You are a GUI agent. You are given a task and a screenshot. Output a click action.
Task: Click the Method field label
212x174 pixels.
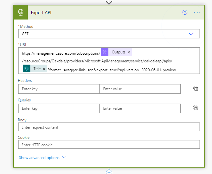point(27,27)
